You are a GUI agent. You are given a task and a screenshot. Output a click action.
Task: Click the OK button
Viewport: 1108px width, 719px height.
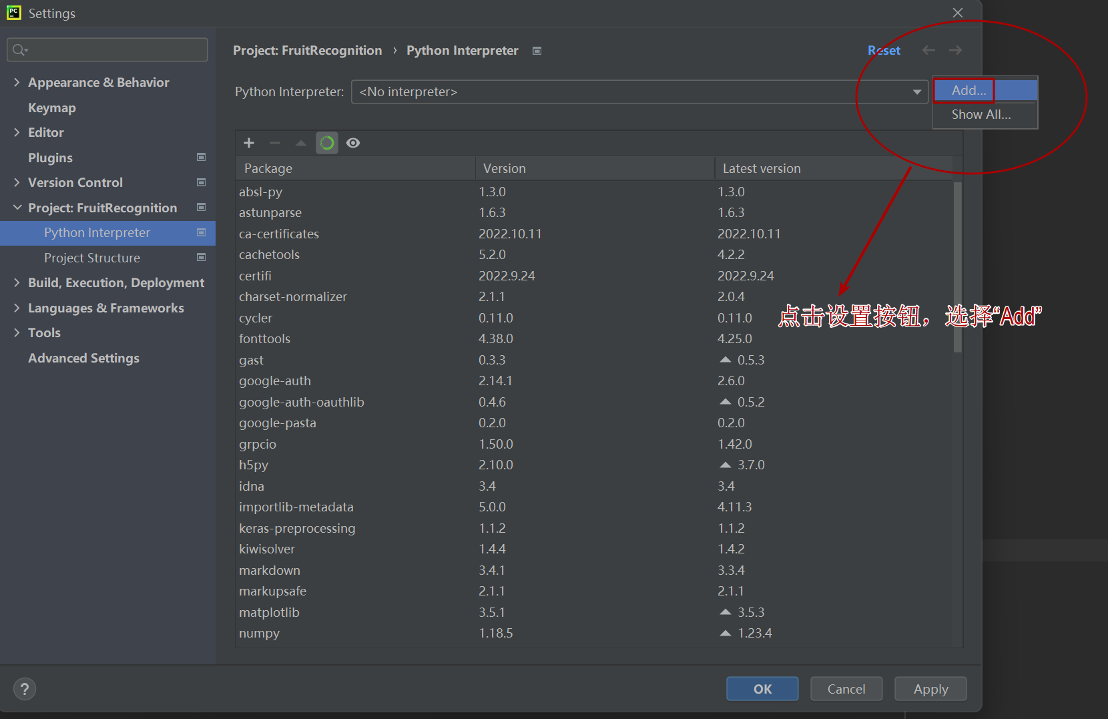coord(762,689)
